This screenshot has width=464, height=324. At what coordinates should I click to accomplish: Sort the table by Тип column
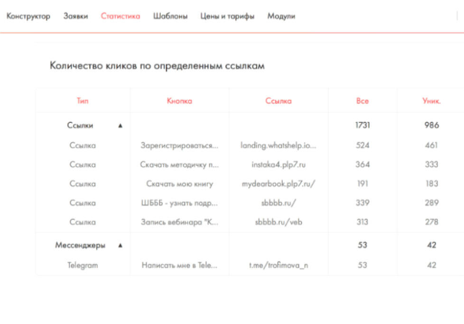(83, 100)
